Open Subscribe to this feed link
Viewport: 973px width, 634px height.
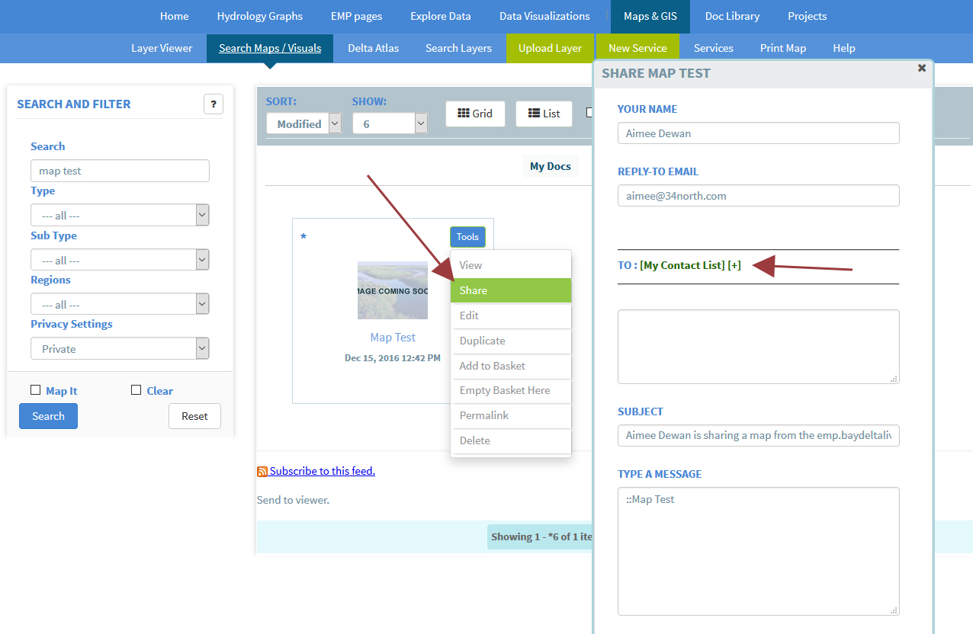click(322, 471)
